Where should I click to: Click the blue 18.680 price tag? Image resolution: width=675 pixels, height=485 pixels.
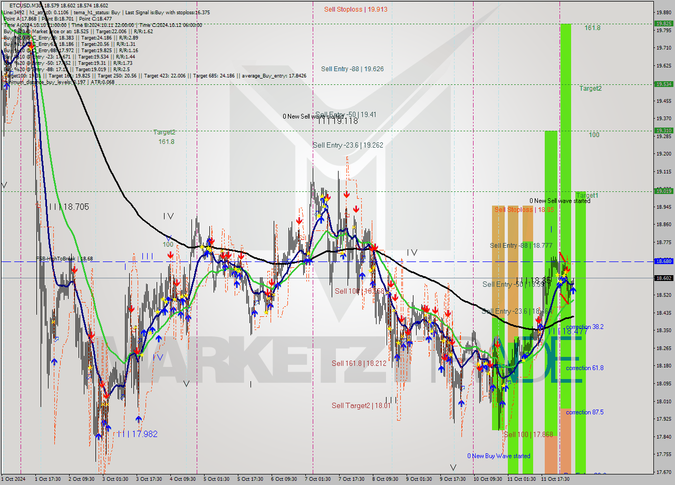point(663,261)
